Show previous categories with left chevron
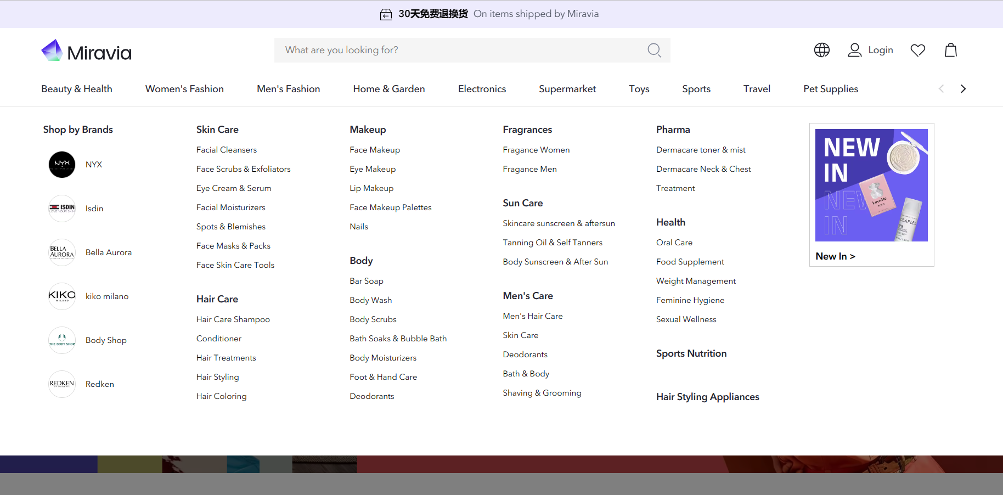The height and width of the screenshot is (495, 1003). click(x=941, y=89)
